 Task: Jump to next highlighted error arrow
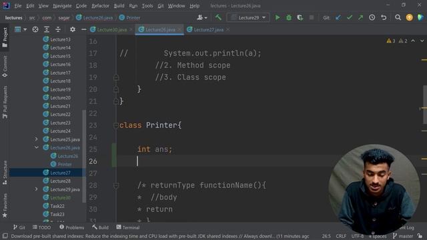pos(422,41)
